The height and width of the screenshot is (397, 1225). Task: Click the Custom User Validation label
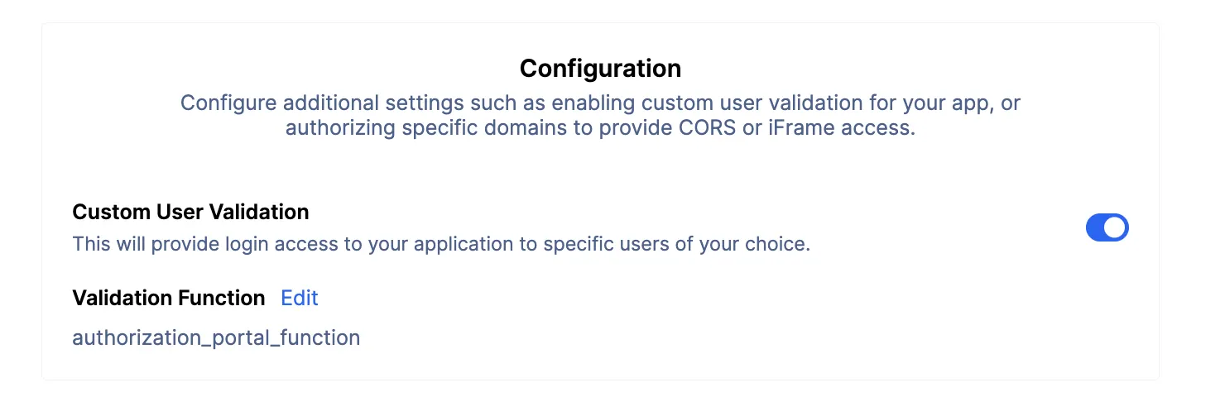tap(190, 212)
